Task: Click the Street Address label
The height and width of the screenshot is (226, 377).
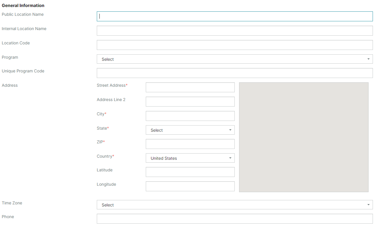Action: click(x=112, y=85)
